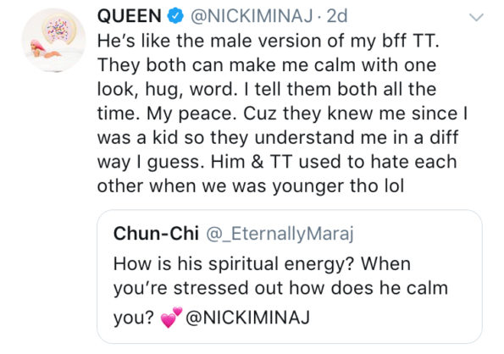Viewport: 504px width, 354px height.
Task: Click the line 'you're stressed out how does he calm'
Action: (x=280, y=289)
